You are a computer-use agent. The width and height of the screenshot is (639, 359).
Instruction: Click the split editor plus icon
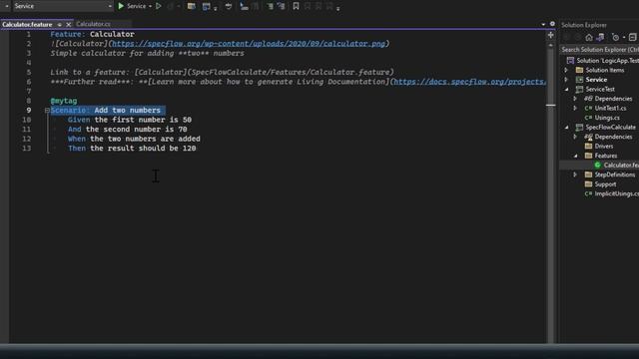click(x=550, y=36)
